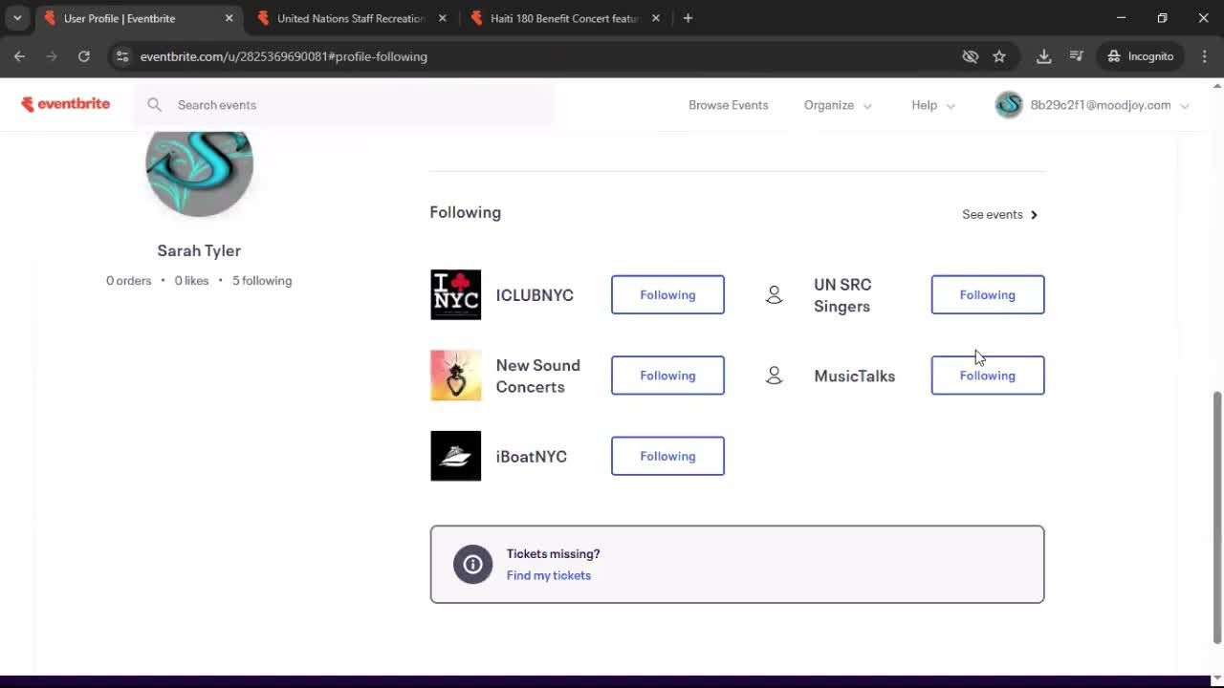Toggle Following for ICLUBNYC
Viewport: 1224px width, 688px height.
tap(667, 295)
